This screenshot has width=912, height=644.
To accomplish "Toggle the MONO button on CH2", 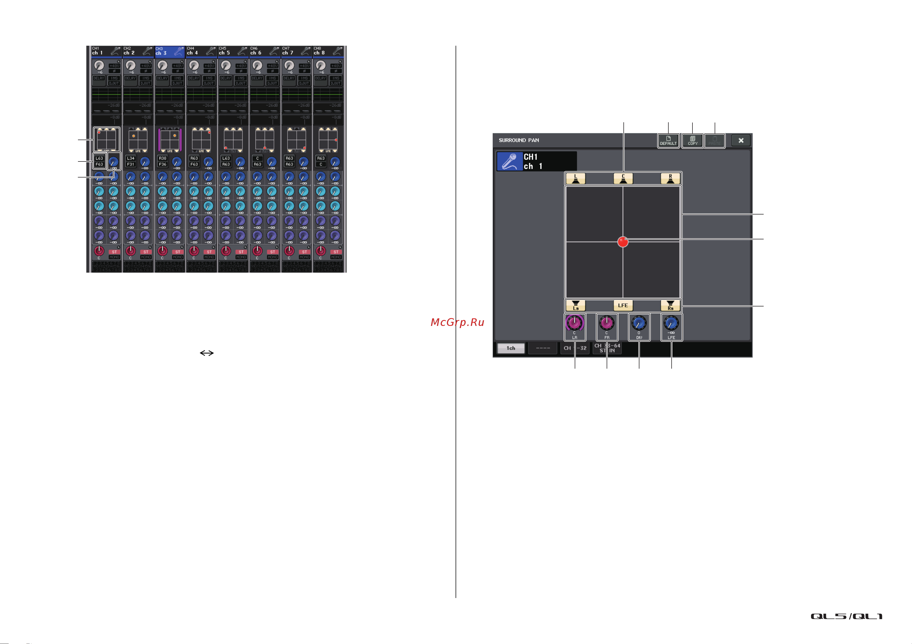I will click(x=146, y=257).
